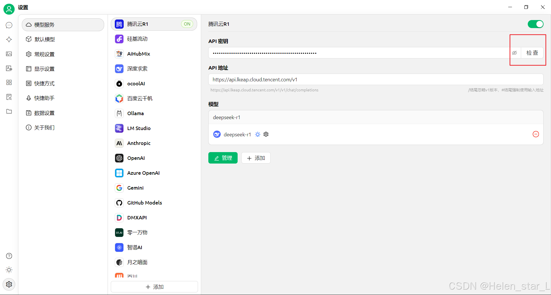Disable the 腾讯云R1 provider switch
The width and height of the screenshot is (551, 295).
pyautogui.click(x=536, y=24)
